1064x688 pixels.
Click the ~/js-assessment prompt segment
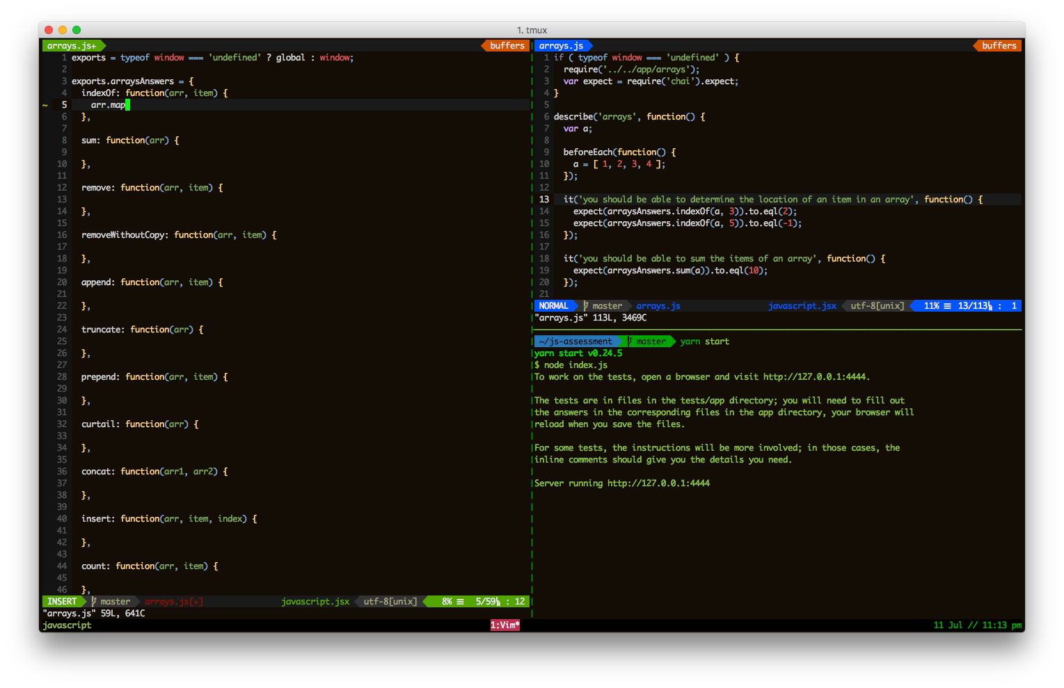tap(575, 342)
